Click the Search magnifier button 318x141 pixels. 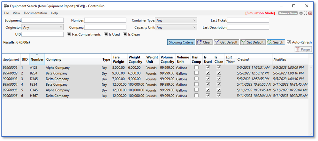pos(276,42)
